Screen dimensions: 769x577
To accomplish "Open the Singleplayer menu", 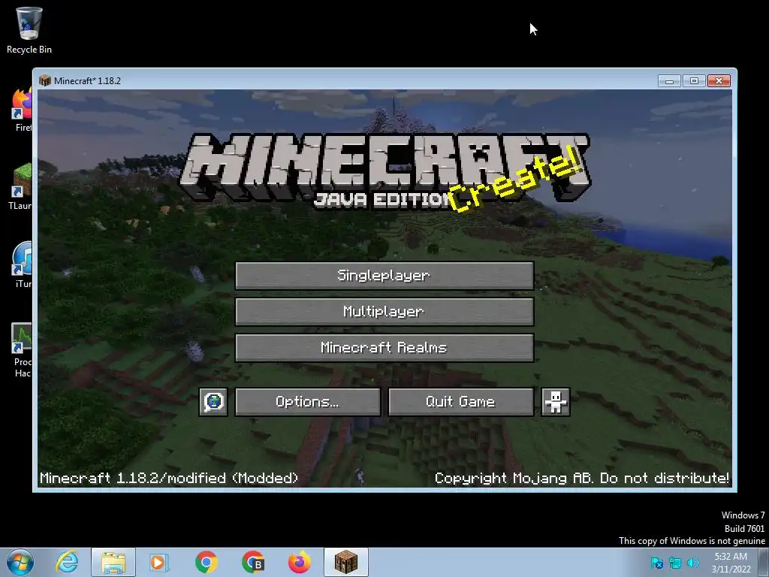I will point(384,275).
